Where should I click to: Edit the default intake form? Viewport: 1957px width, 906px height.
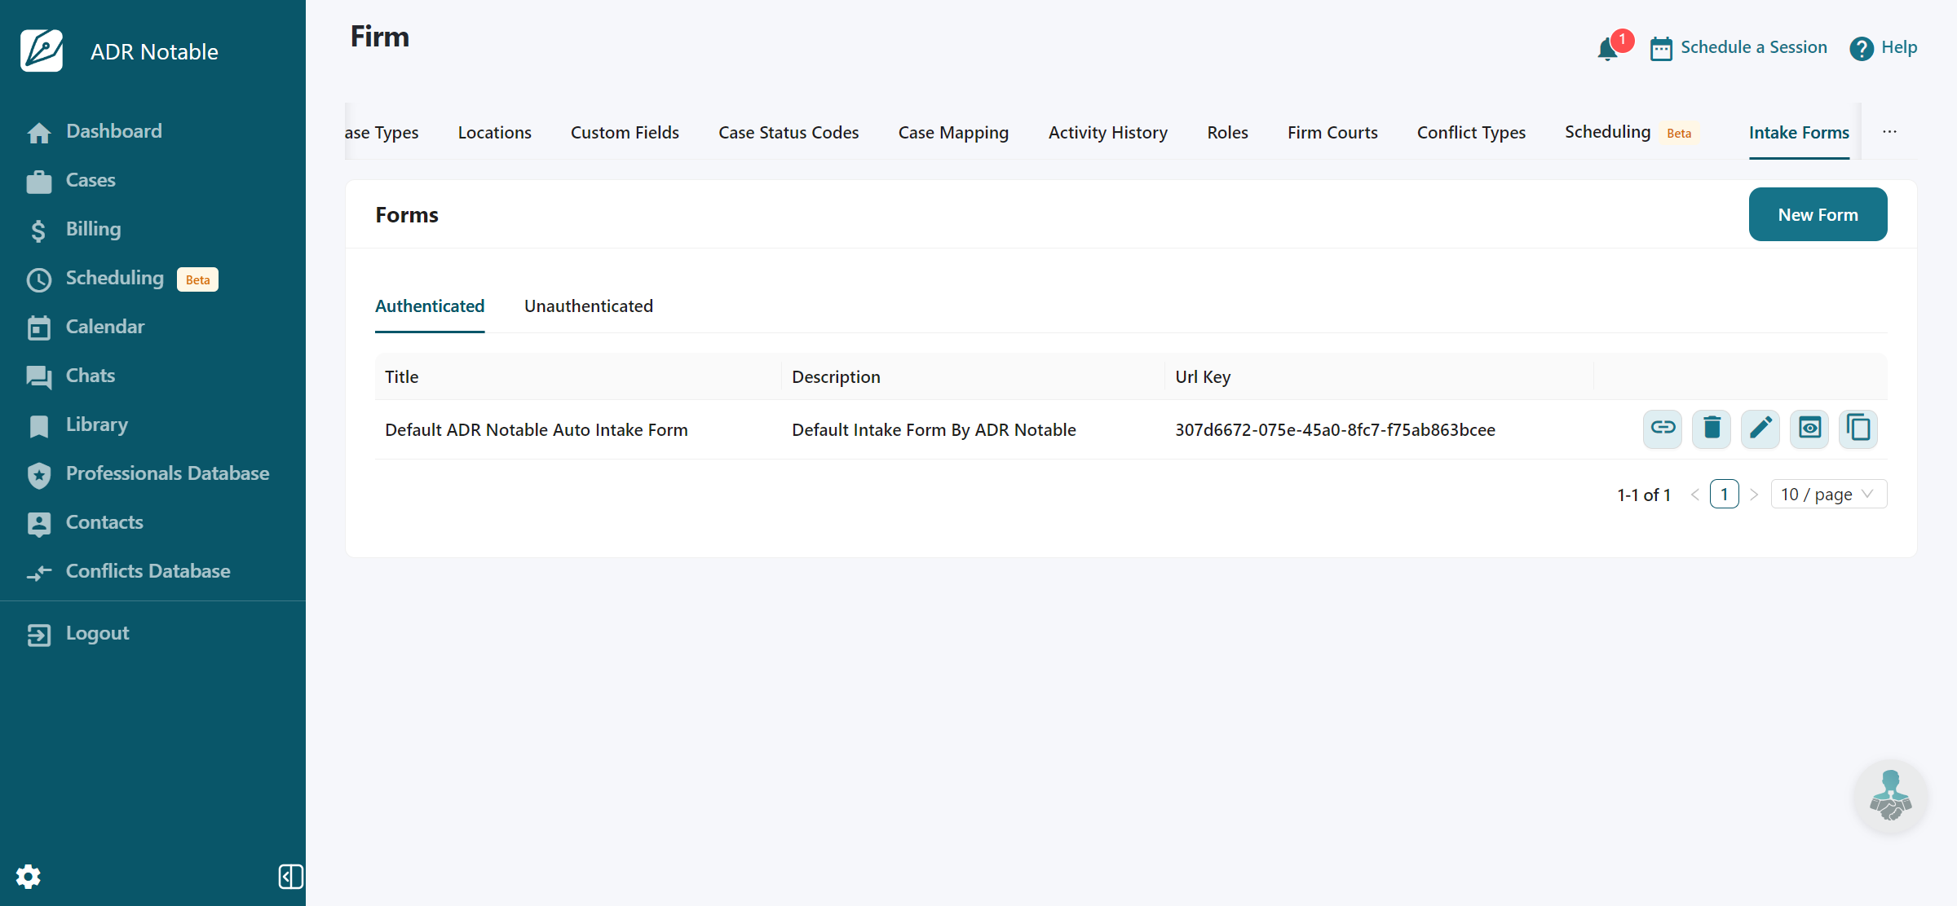(x=1760, y=429)
